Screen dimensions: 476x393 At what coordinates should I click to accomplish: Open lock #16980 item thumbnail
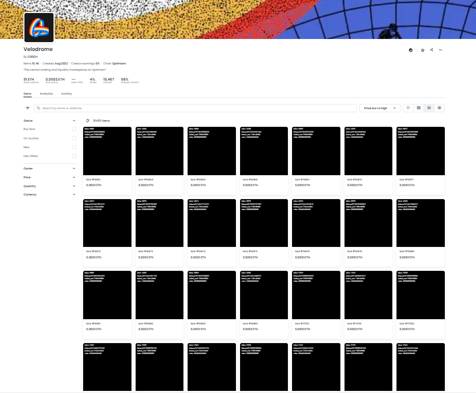[420, 223]
